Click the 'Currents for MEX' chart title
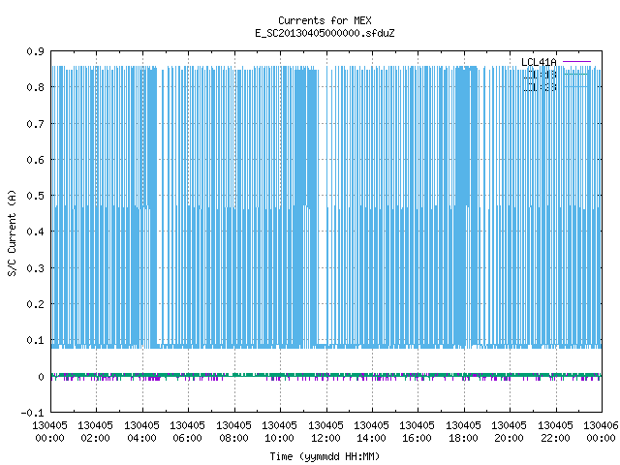The width and height of the screenshot is (620, 465). (x=325, y=20)
